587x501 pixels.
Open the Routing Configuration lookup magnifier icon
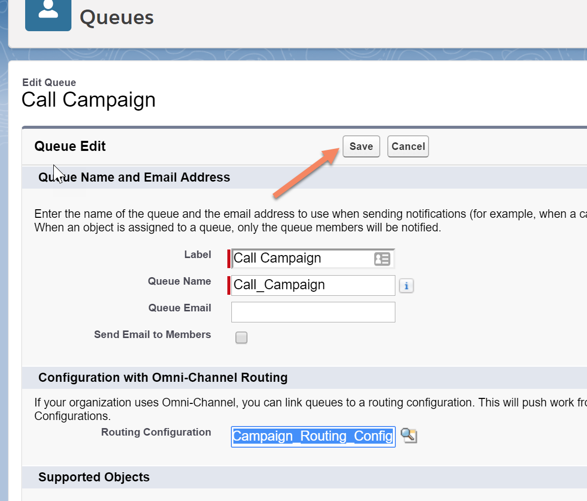coord(409,436)
